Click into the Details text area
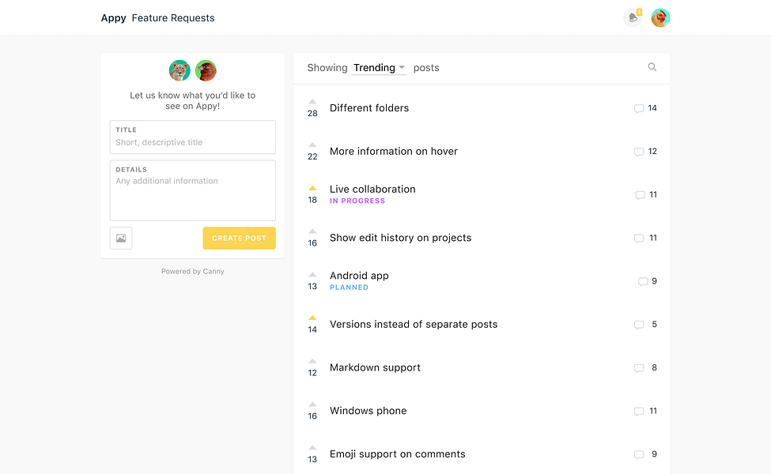The width and height of the screenshot is (771, 474). tap(193, 196)
